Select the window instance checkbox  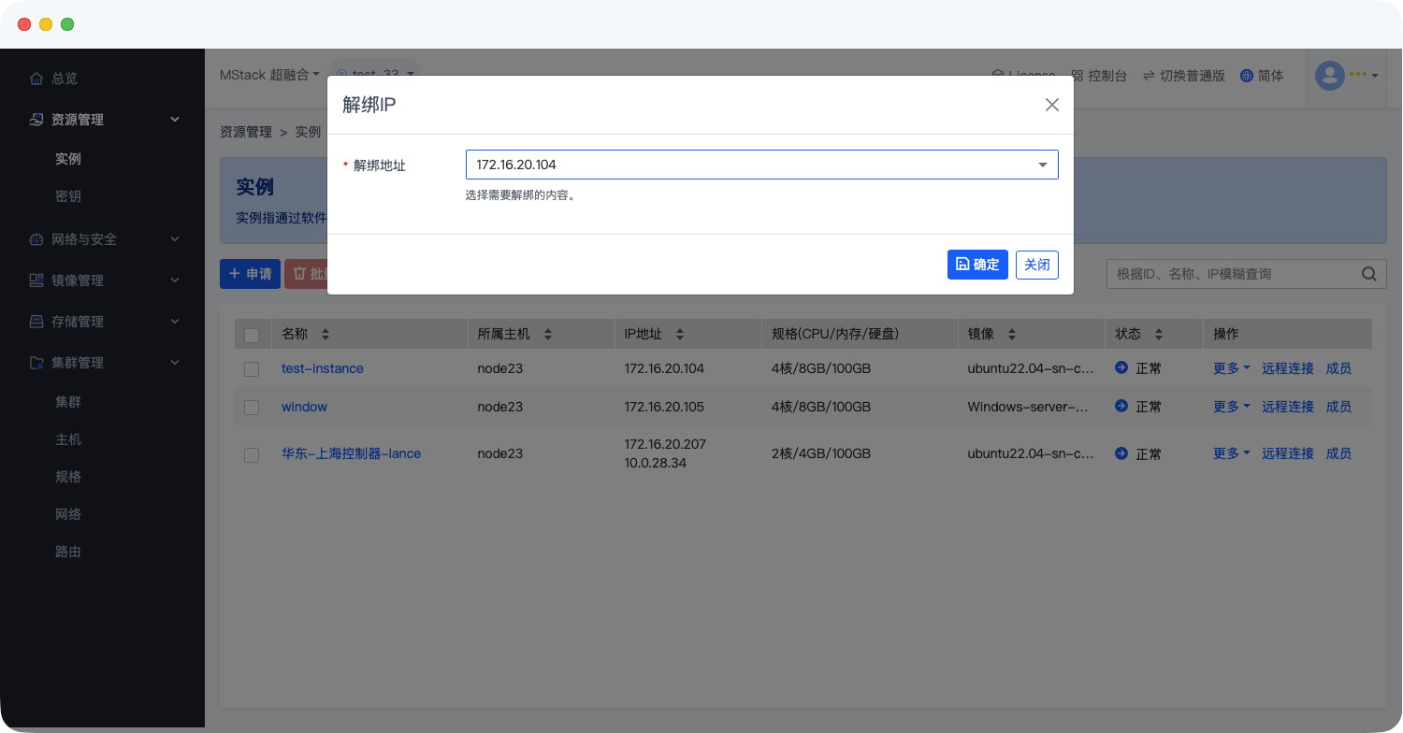click(252, 408)
